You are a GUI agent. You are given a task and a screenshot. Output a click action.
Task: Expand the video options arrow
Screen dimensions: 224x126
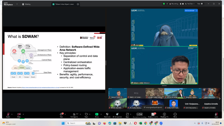pyautogui.click(x=23, y=114)
